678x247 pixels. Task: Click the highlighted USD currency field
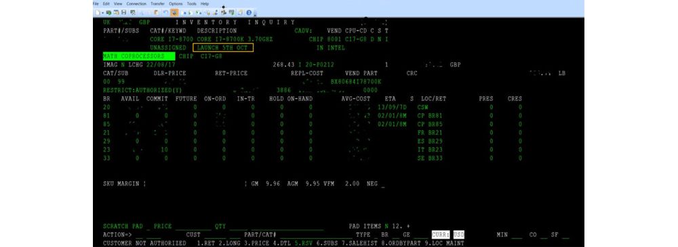(459, 235)
